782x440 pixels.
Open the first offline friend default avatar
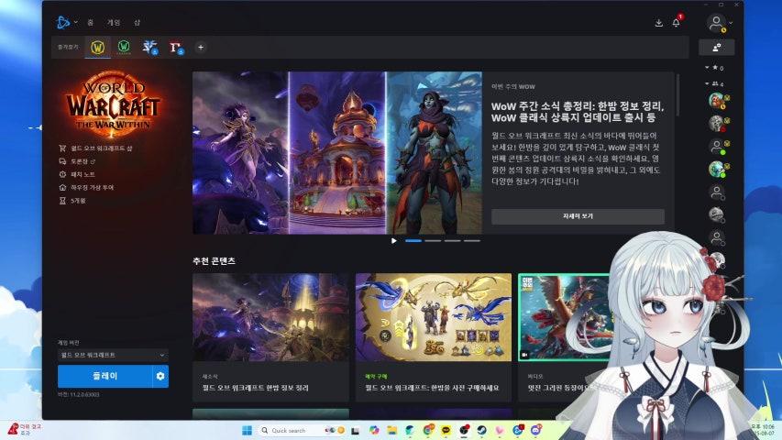tap(717, 192)
